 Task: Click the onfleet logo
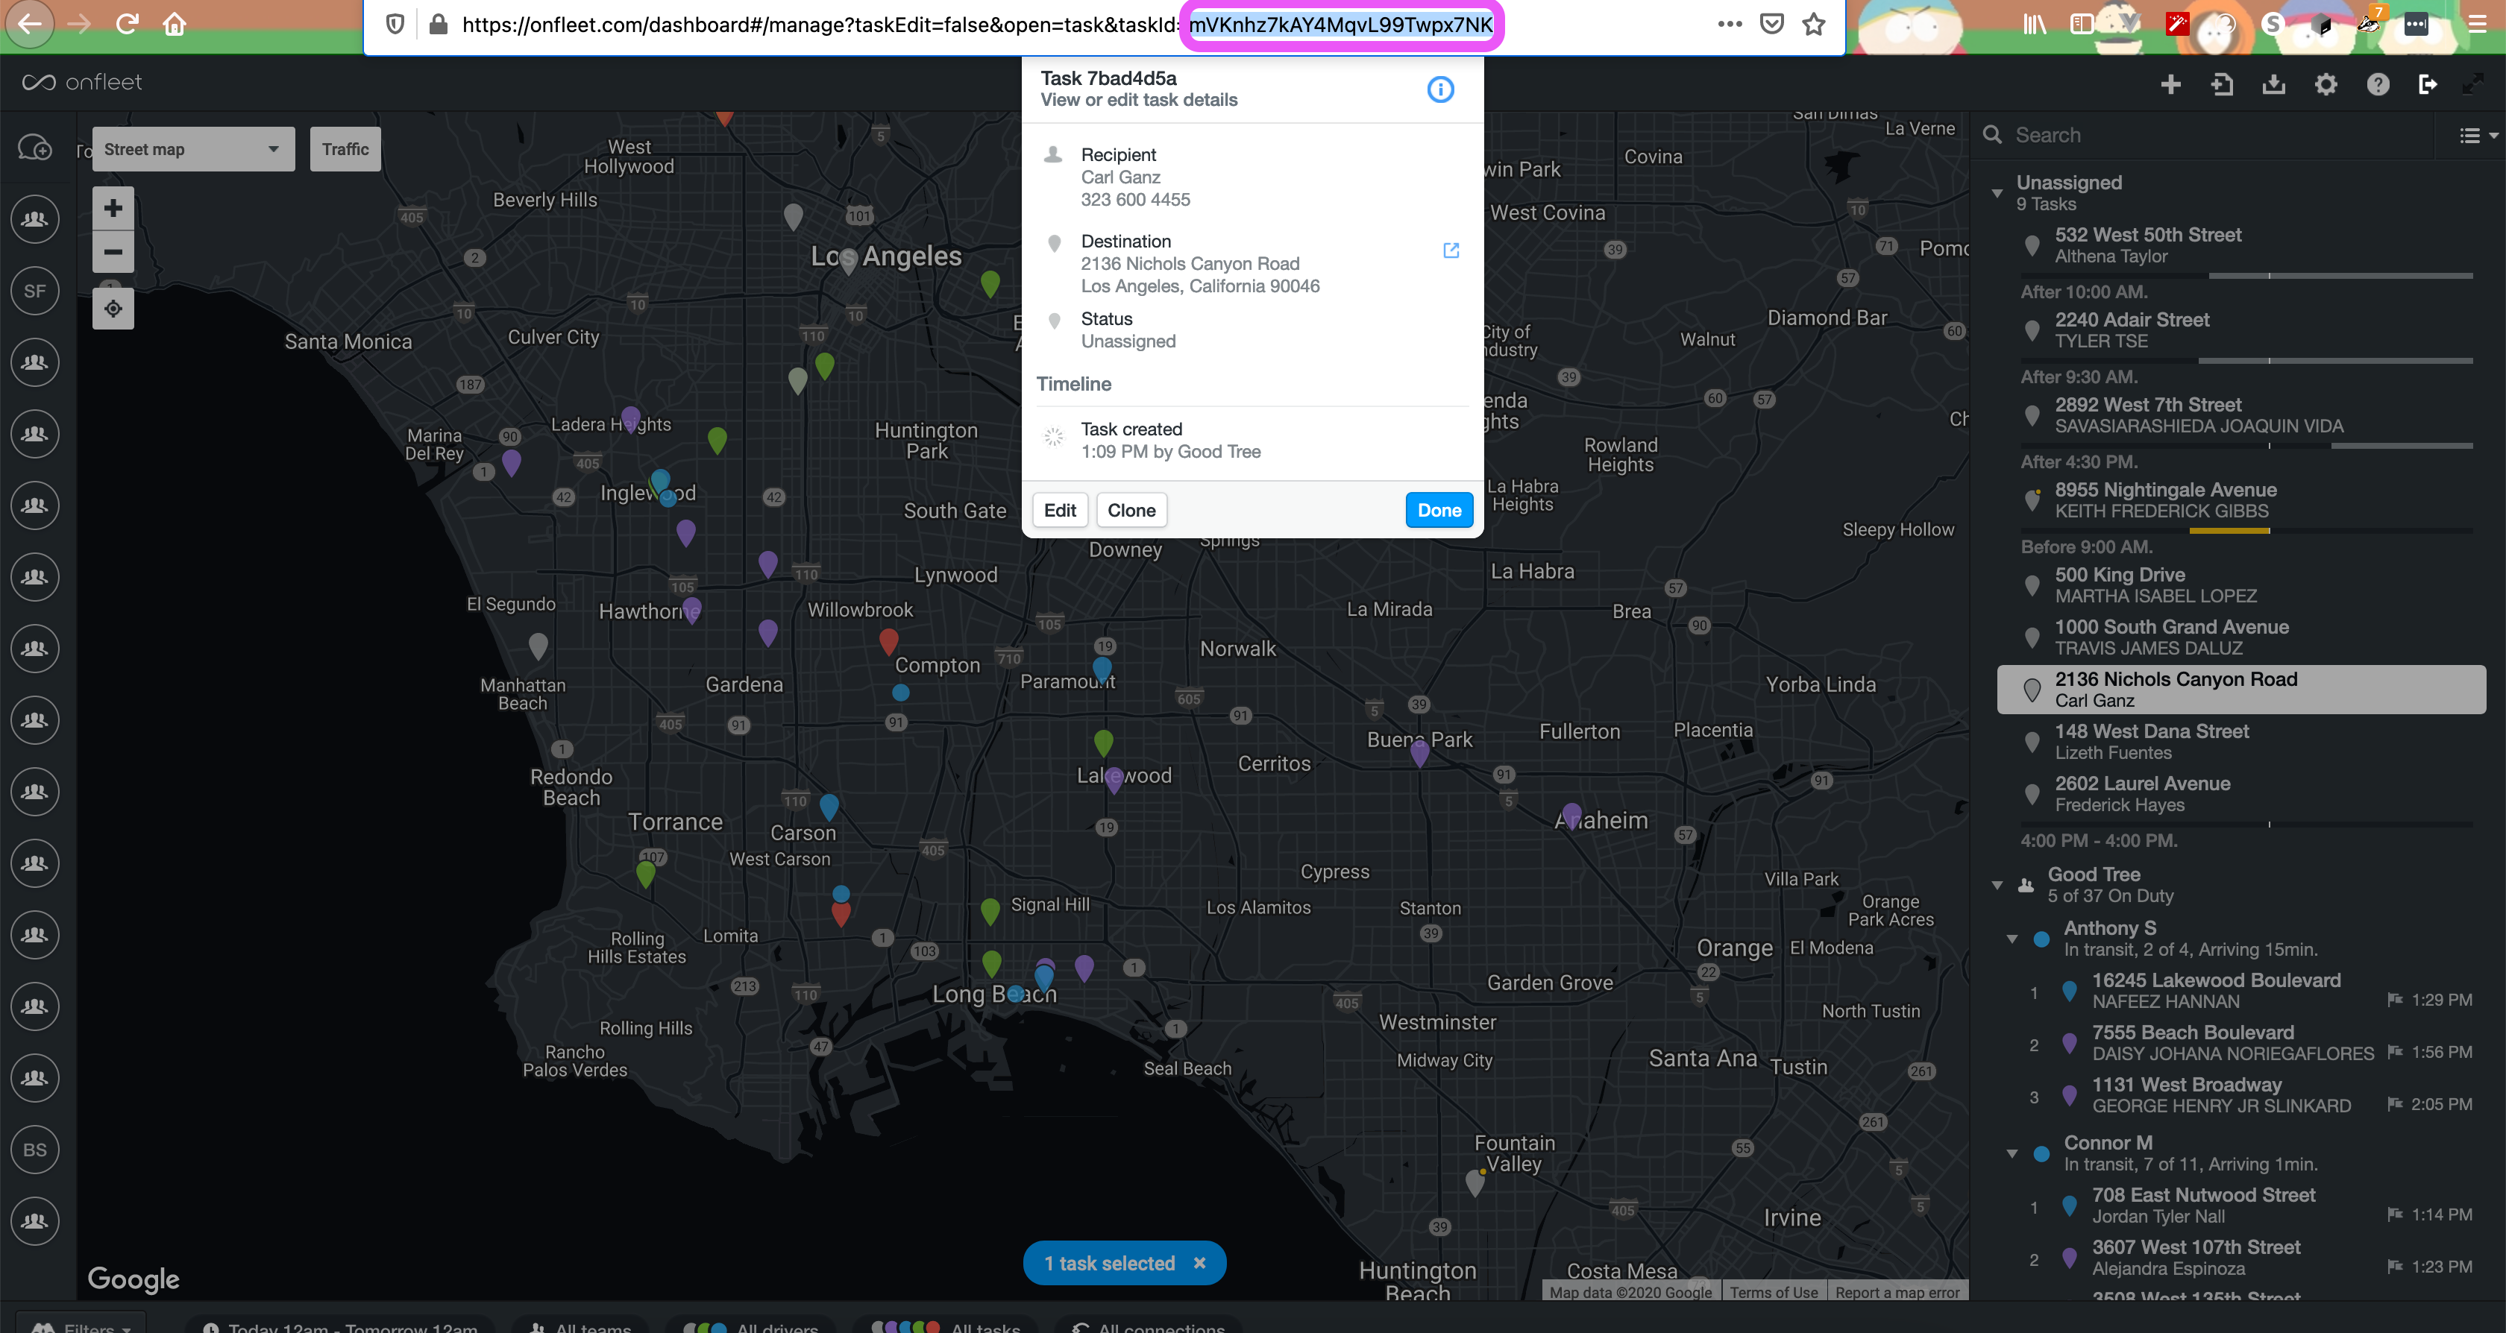tap(82, 83)
